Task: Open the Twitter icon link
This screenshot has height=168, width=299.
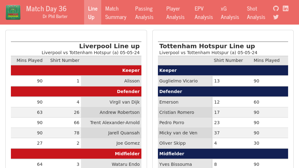Action: (276, 17)
